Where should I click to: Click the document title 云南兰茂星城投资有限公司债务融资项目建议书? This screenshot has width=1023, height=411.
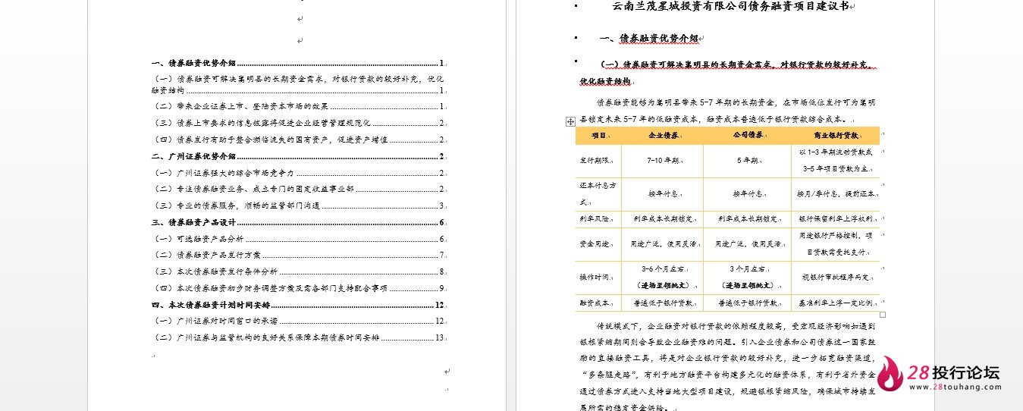[731, 7]
